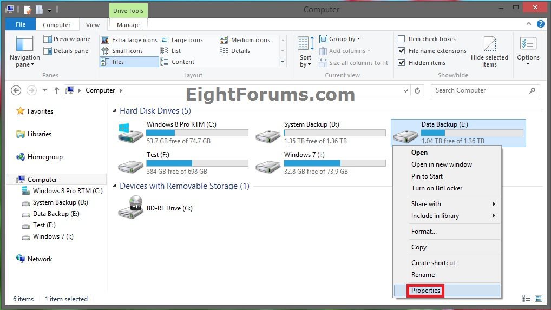Switch to Extra large icons layout
This screenshot has height=310, width=551.
pos(129,40)
